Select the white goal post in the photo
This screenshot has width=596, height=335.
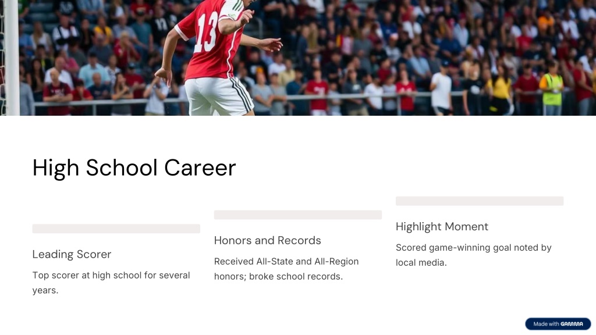pos(12,58)
